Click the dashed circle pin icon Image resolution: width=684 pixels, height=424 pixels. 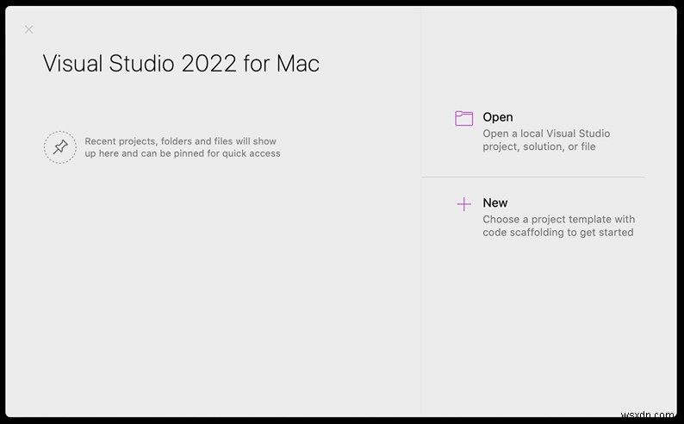tap(60, 147)
